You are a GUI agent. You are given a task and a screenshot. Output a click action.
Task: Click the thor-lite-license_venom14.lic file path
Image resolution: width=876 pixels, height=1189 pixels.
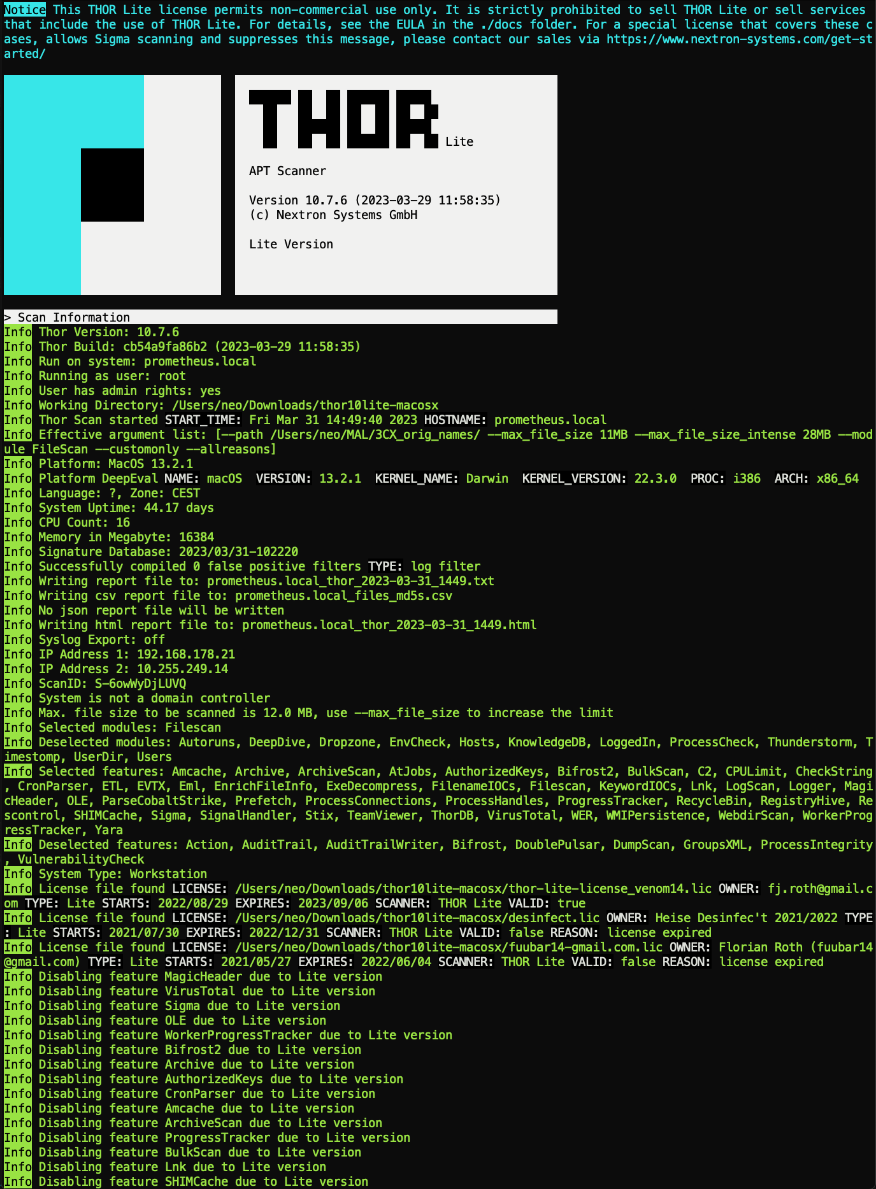[x=473, y=888]
